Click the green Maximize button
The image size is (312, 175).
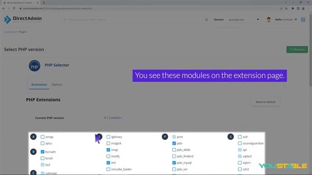[297, 50]
